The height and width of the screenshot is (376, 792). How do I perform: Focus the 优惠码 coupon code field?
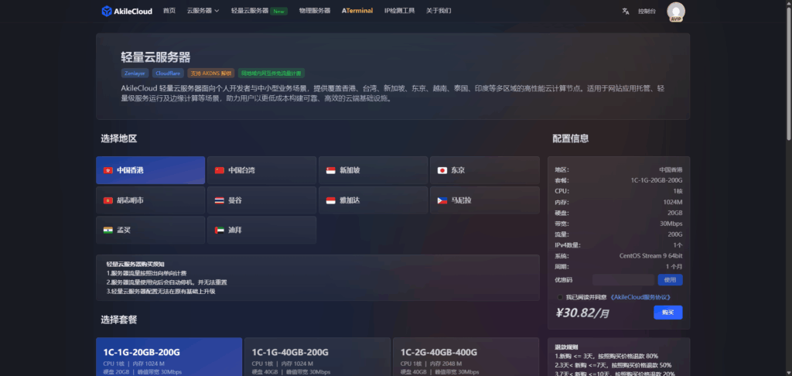[623, 279]
